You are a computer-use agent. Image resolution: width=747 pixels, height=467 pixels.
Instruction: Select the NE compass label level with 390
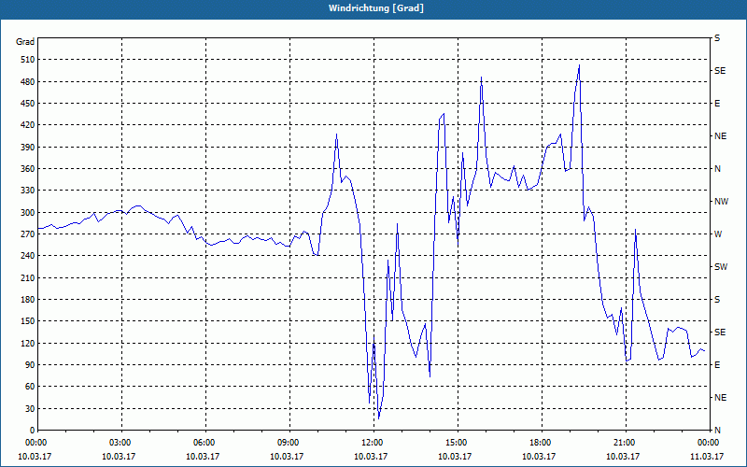pyautogui.click(x=720, y=136)
